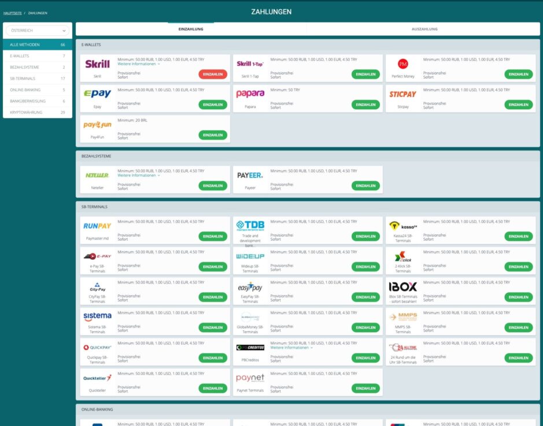Image resolution: width=543 pixels, height=426 pixels.
Task: Filter by SB-Terminals in the sidebar
Action: coord(38,78)
